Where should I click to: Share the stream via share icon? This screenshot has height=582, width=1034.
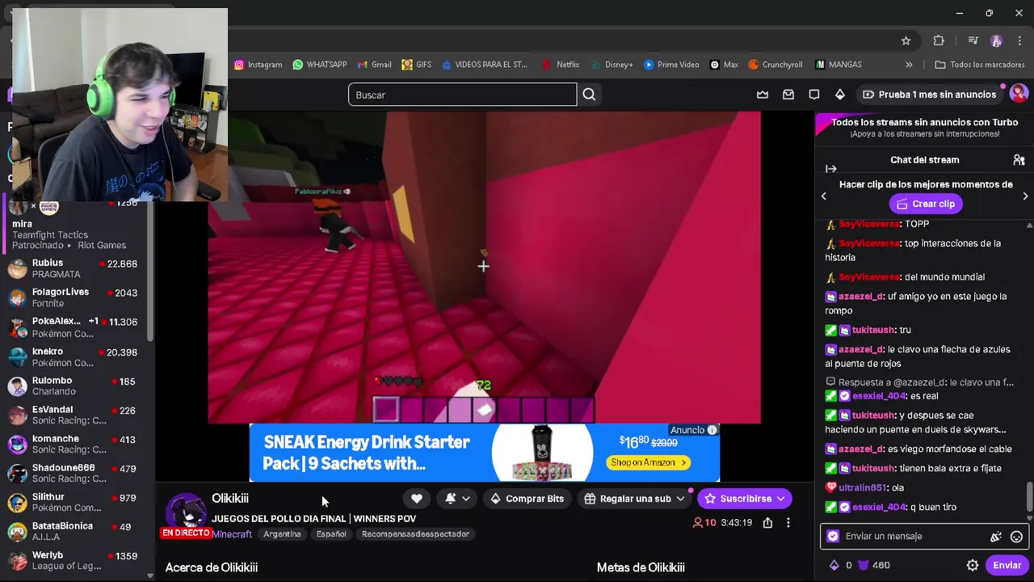tap(767, 523)
